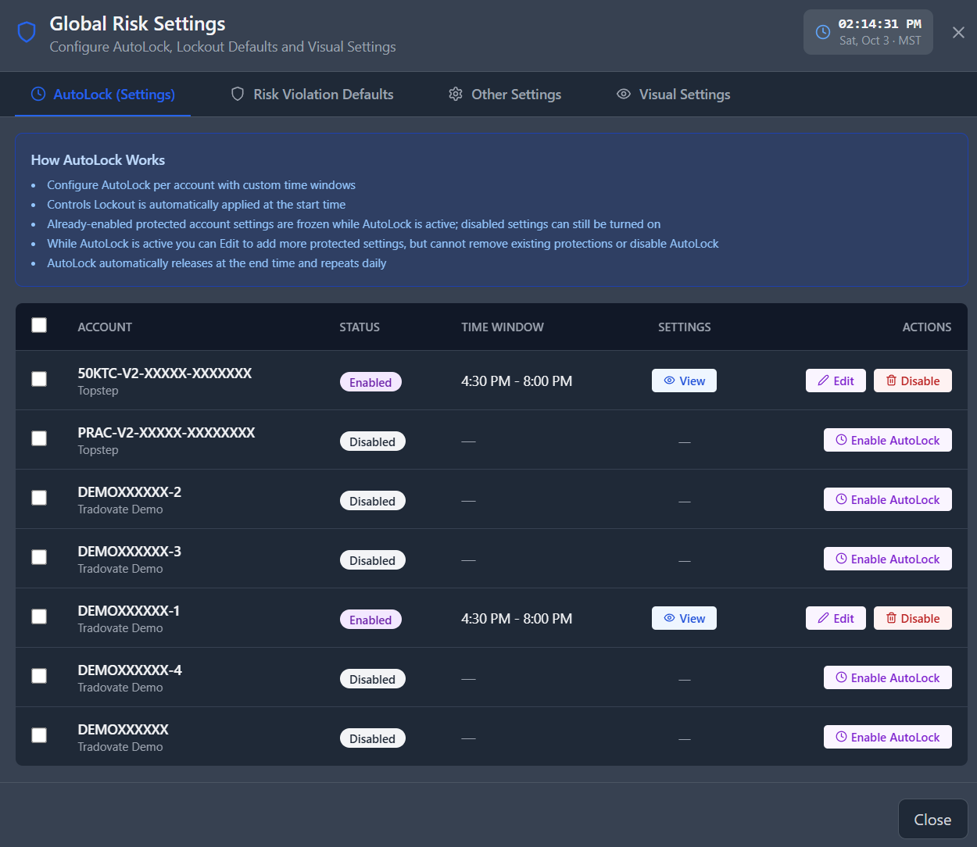Enable AutoLock for the DEMOXXXXXX account
This screenshot has height=847, width=977.
pyautogui.click(x=888, y=737)
